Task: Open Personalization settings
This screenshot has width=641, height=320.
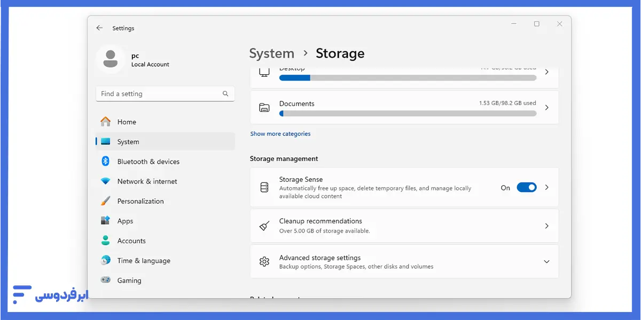Action: (165, 201)
